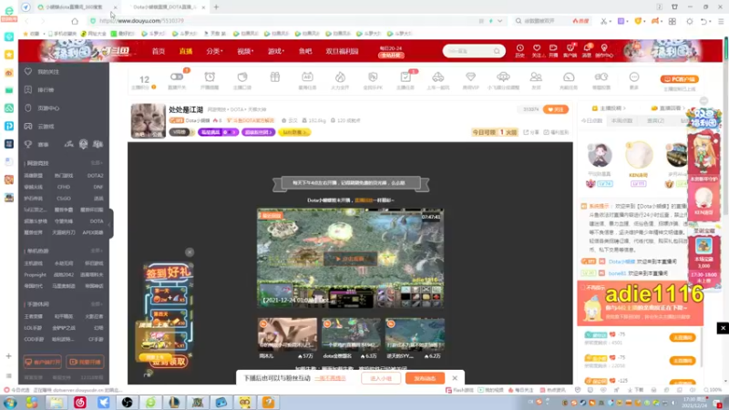Click the gift box icon in streamer toolbar
The height and width of the screenshot is (410, 729).
click(275, 77)
